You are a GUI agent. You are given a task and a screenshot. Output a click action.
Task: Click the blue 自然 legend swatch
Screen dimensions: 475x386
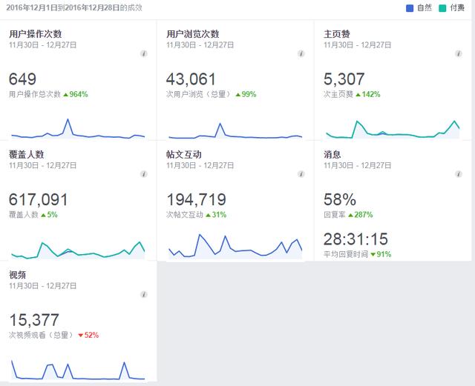[x=409, y=8]
